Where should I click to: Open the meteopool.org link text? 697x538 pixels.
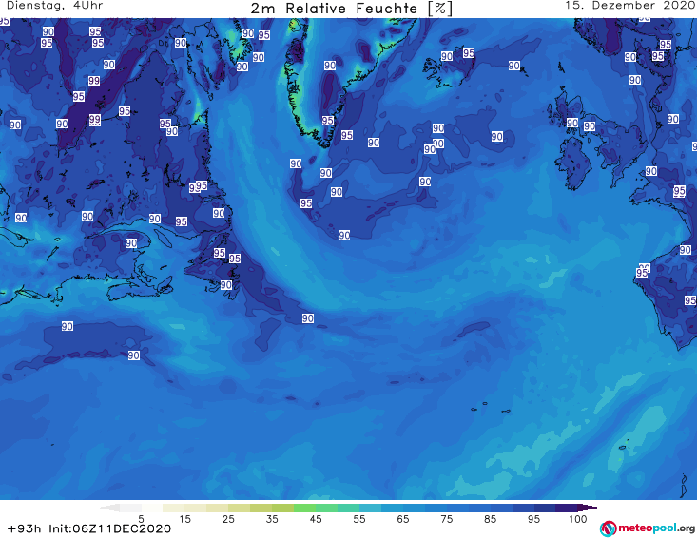click(x=656, y=528)
